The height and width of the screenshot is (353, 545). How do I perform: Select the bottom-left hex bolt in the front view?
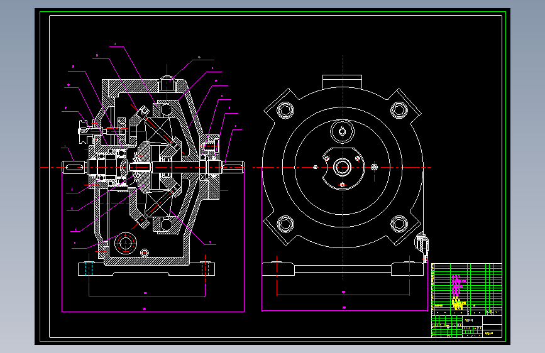(285, 224)
